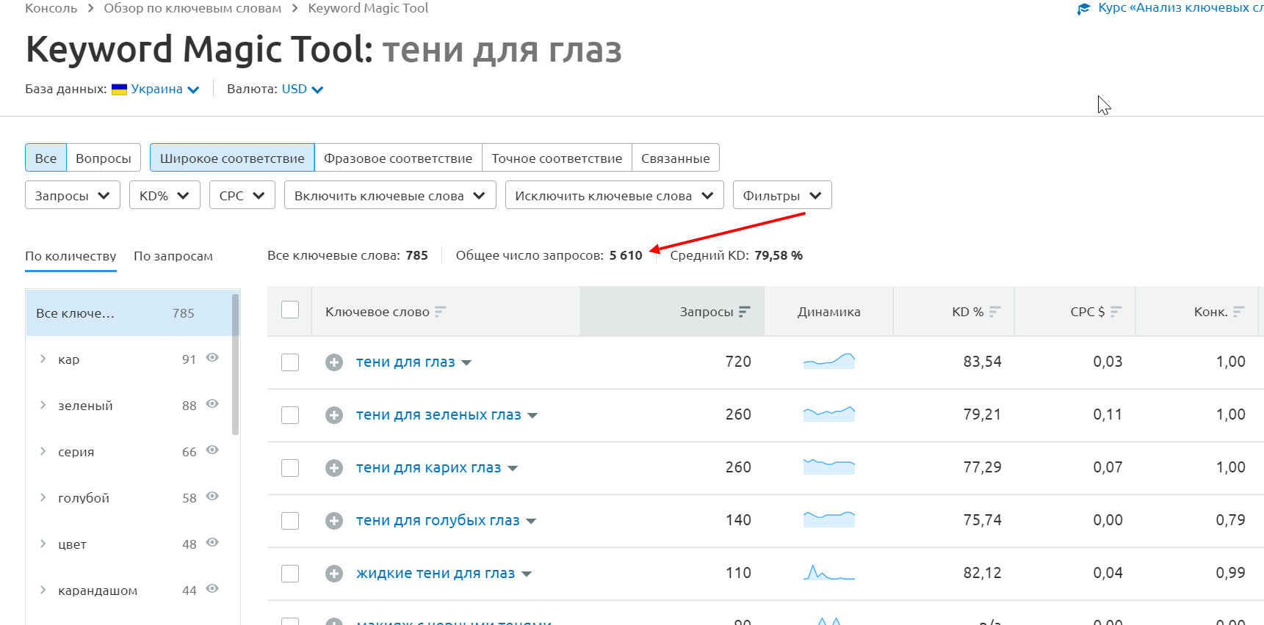Screen dimensions: 1264x625
Task: Sort by KD % column icon
Action: tap(994, 312)
